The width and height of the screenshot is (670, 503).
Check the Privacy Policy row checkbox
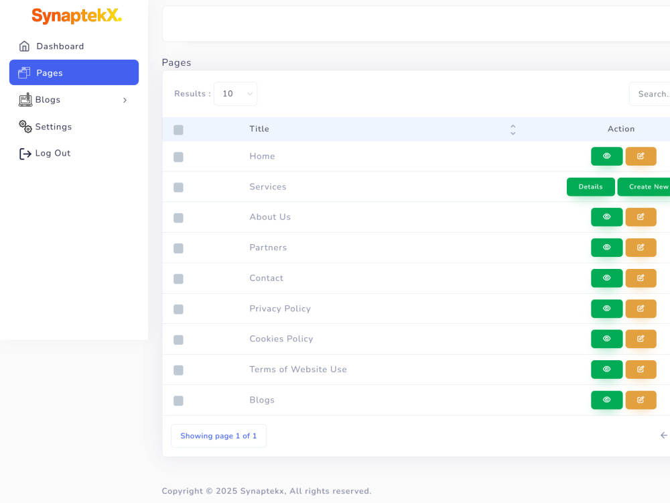(179, 309)
